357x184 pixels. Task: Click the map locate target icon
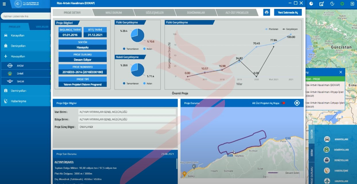pyautogui.click(x=297, y=103)
